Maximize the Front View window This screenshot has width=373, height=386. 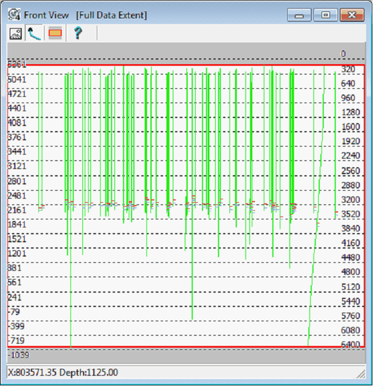pyautogui.click(x=326, y=15)
